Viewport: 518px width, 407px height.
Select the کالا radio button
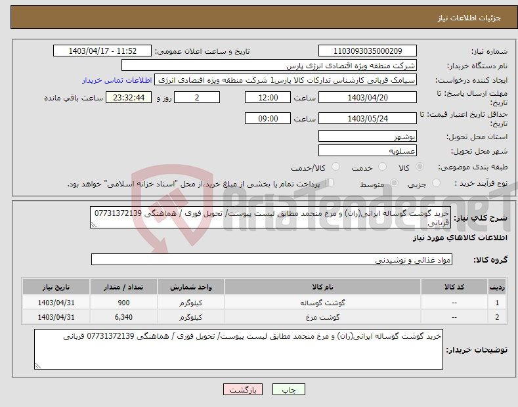[x=420, y=167]
